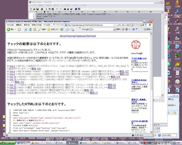The width and height of the screenshot is (182, 145).
Task: Click taskbar clock showing 21:57
Action: coord(178,143)
